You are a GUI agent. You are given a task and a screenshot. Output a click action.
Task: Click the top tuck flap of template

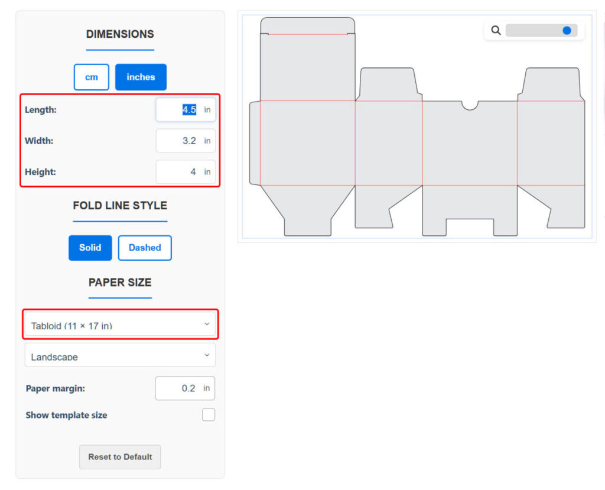(307, 25)
